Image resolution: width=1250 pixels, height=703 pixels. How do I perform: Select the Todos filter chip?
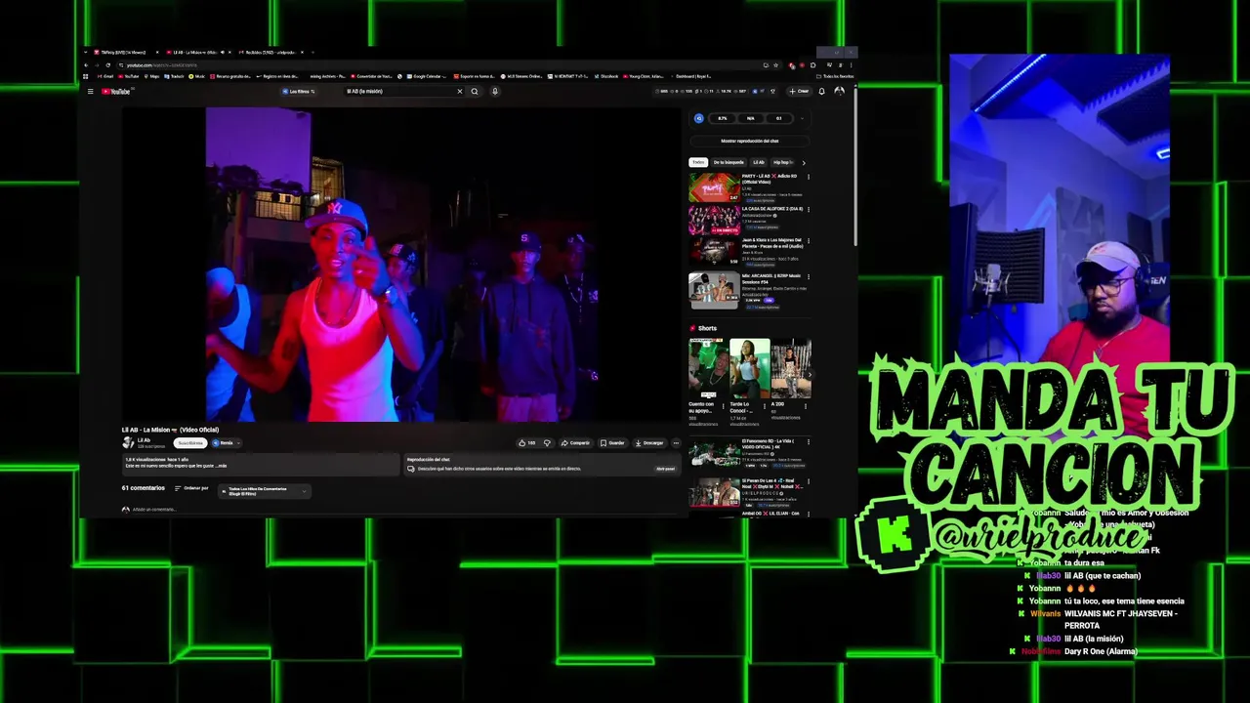coord(698,162)
